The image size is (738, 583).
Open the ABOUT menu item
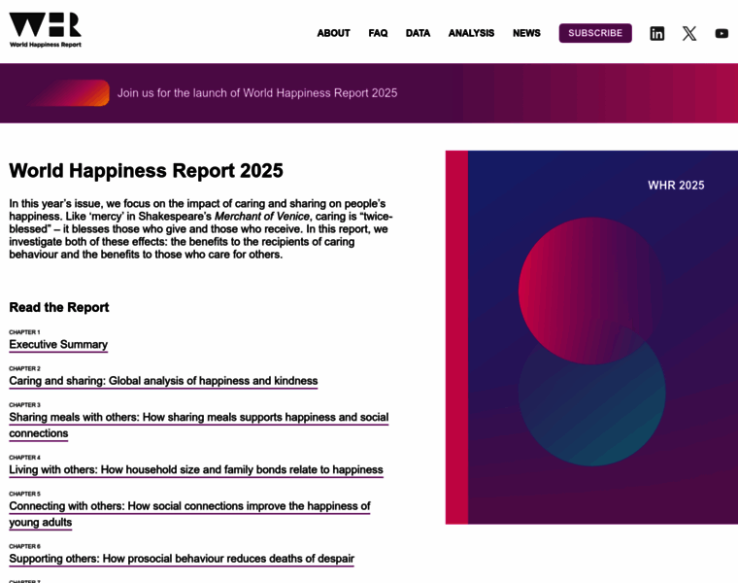point(333,33)
